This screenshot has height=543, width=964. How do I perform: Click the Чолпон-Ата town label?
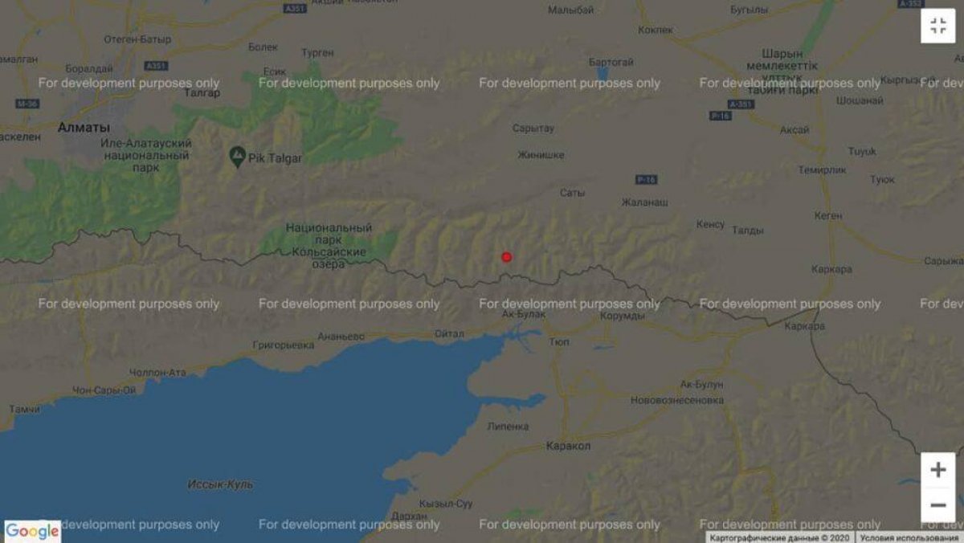point(157,373)
